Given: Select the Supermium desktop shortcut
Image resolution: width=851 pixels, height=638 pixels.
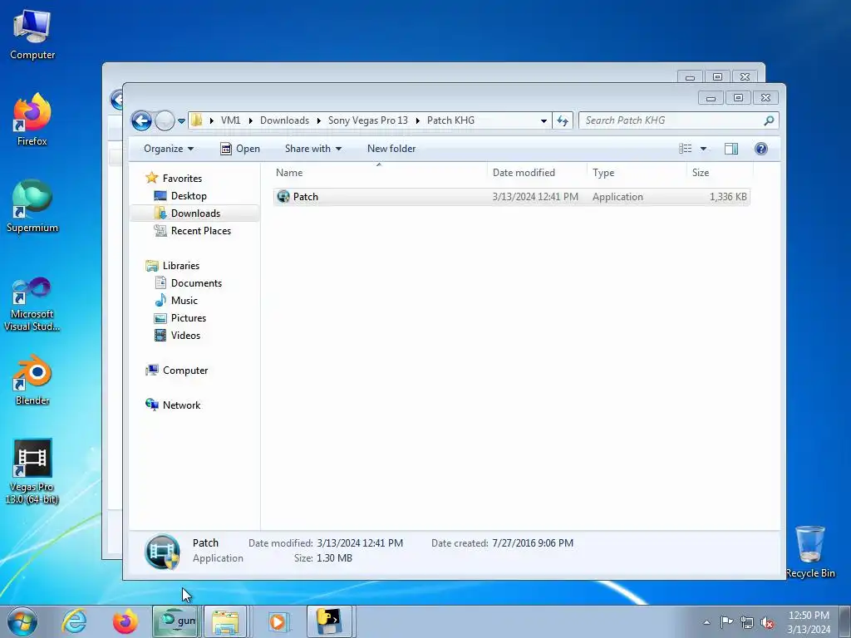Looking at the screenshot, I should [x=32, y=207].
